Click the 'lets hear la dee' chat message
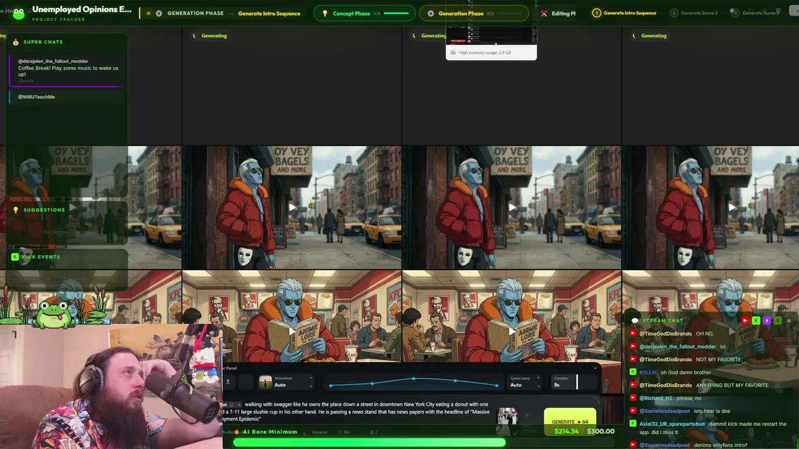Viewport: 799px width, 449px height. (x=712, y=411)
